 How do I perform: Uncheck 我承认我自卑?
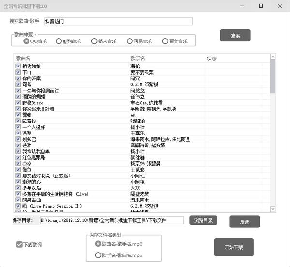point(18,151)
